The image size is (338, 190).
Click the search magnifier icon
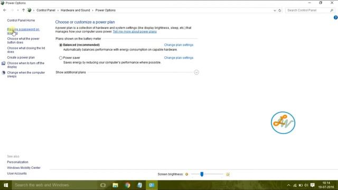click(x=332, y=11)
